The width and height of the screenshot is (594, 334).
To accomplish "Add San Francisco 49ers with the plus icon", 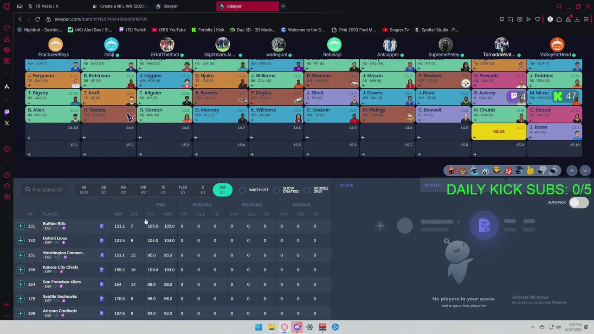I will pos(20,284).
